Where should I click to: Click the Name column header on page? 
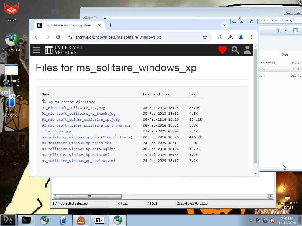[x=46, y=94]
